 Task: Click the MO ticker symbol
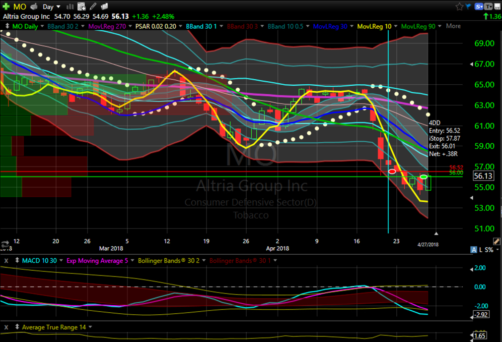(19, 7)
